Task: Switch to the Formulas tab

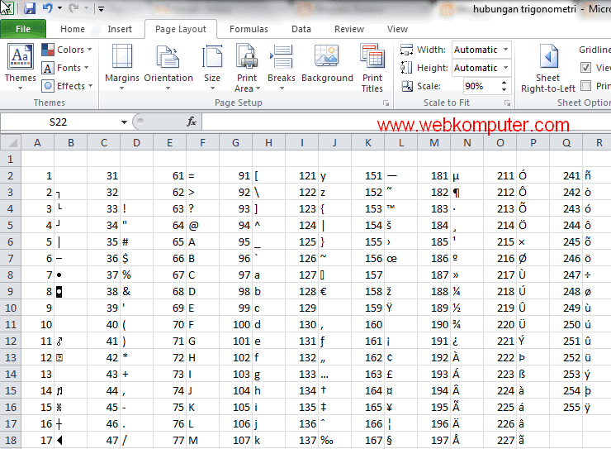Action: point(249,29)
